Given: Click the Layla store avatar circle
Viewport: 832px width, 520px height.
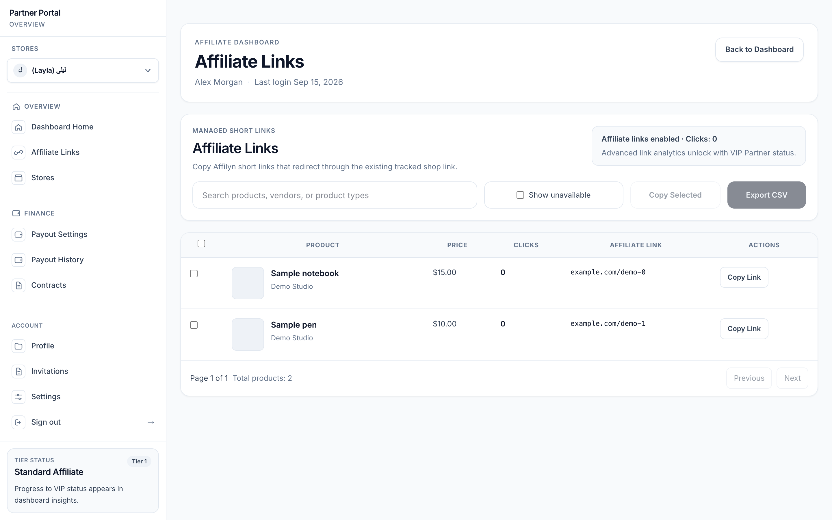Looking at the screenshot, I should pos(20,70).
